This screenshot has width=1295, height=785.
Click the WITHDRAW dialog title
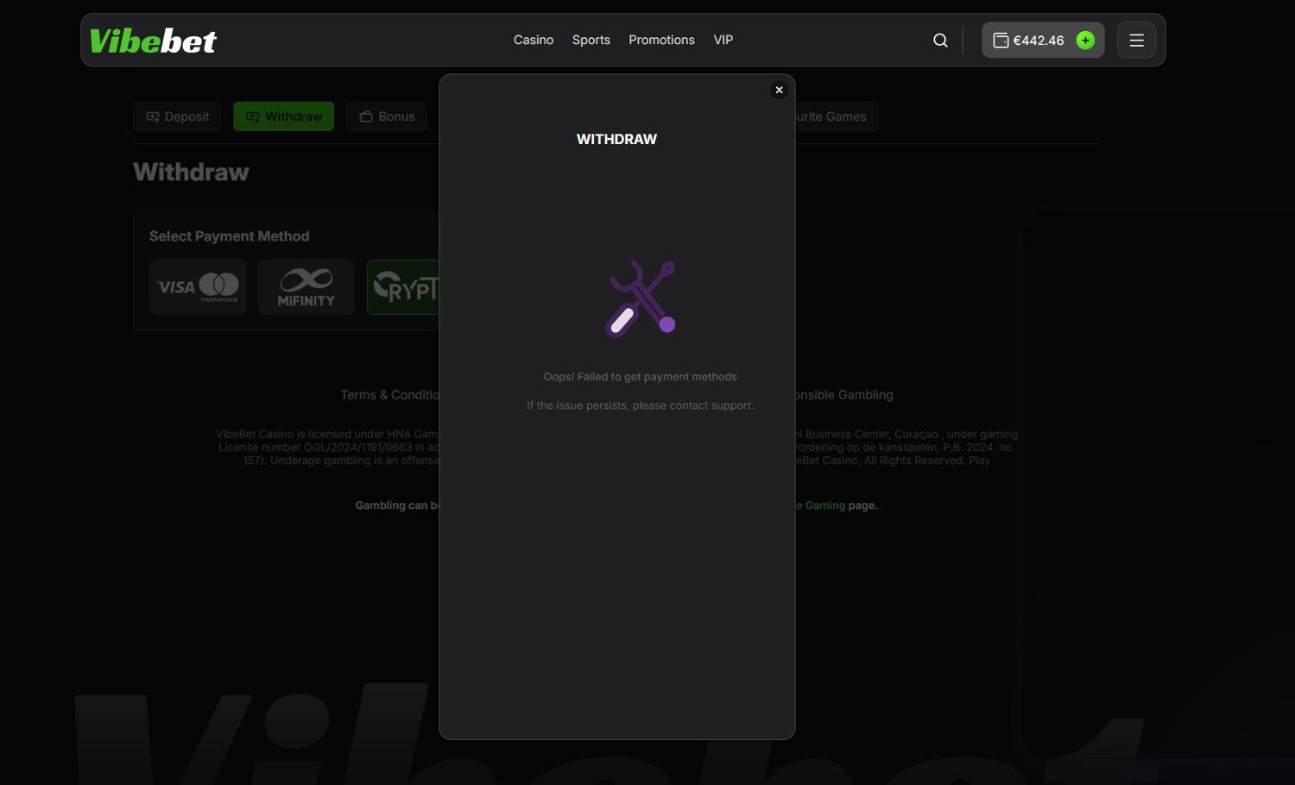[616, 139]
